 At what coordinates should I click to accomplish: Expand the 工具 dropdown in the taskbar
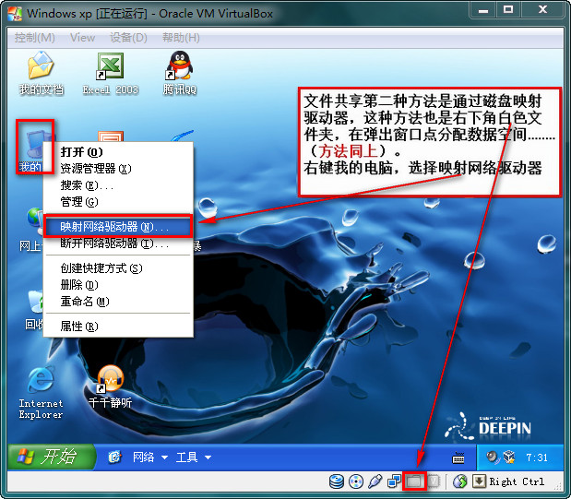[x=193, y=457]
